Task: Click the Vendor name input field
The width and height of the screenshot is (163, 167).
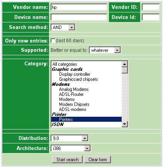Action: tap(79, 7)
